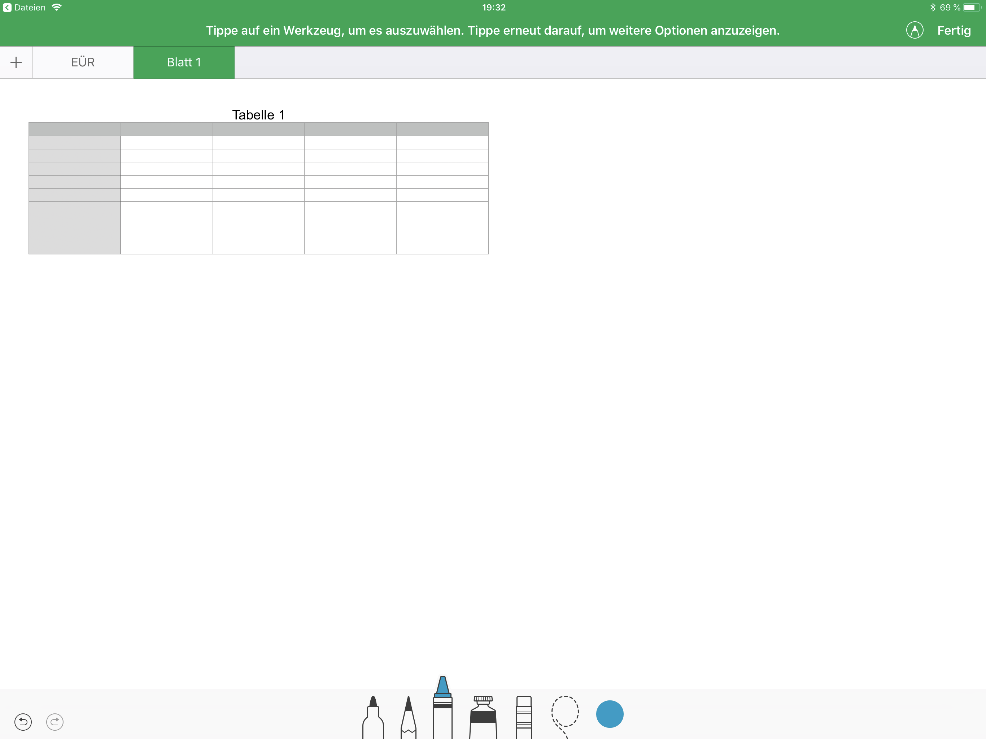
Task: Tap the first empty body cell
Action: point(166,143)
